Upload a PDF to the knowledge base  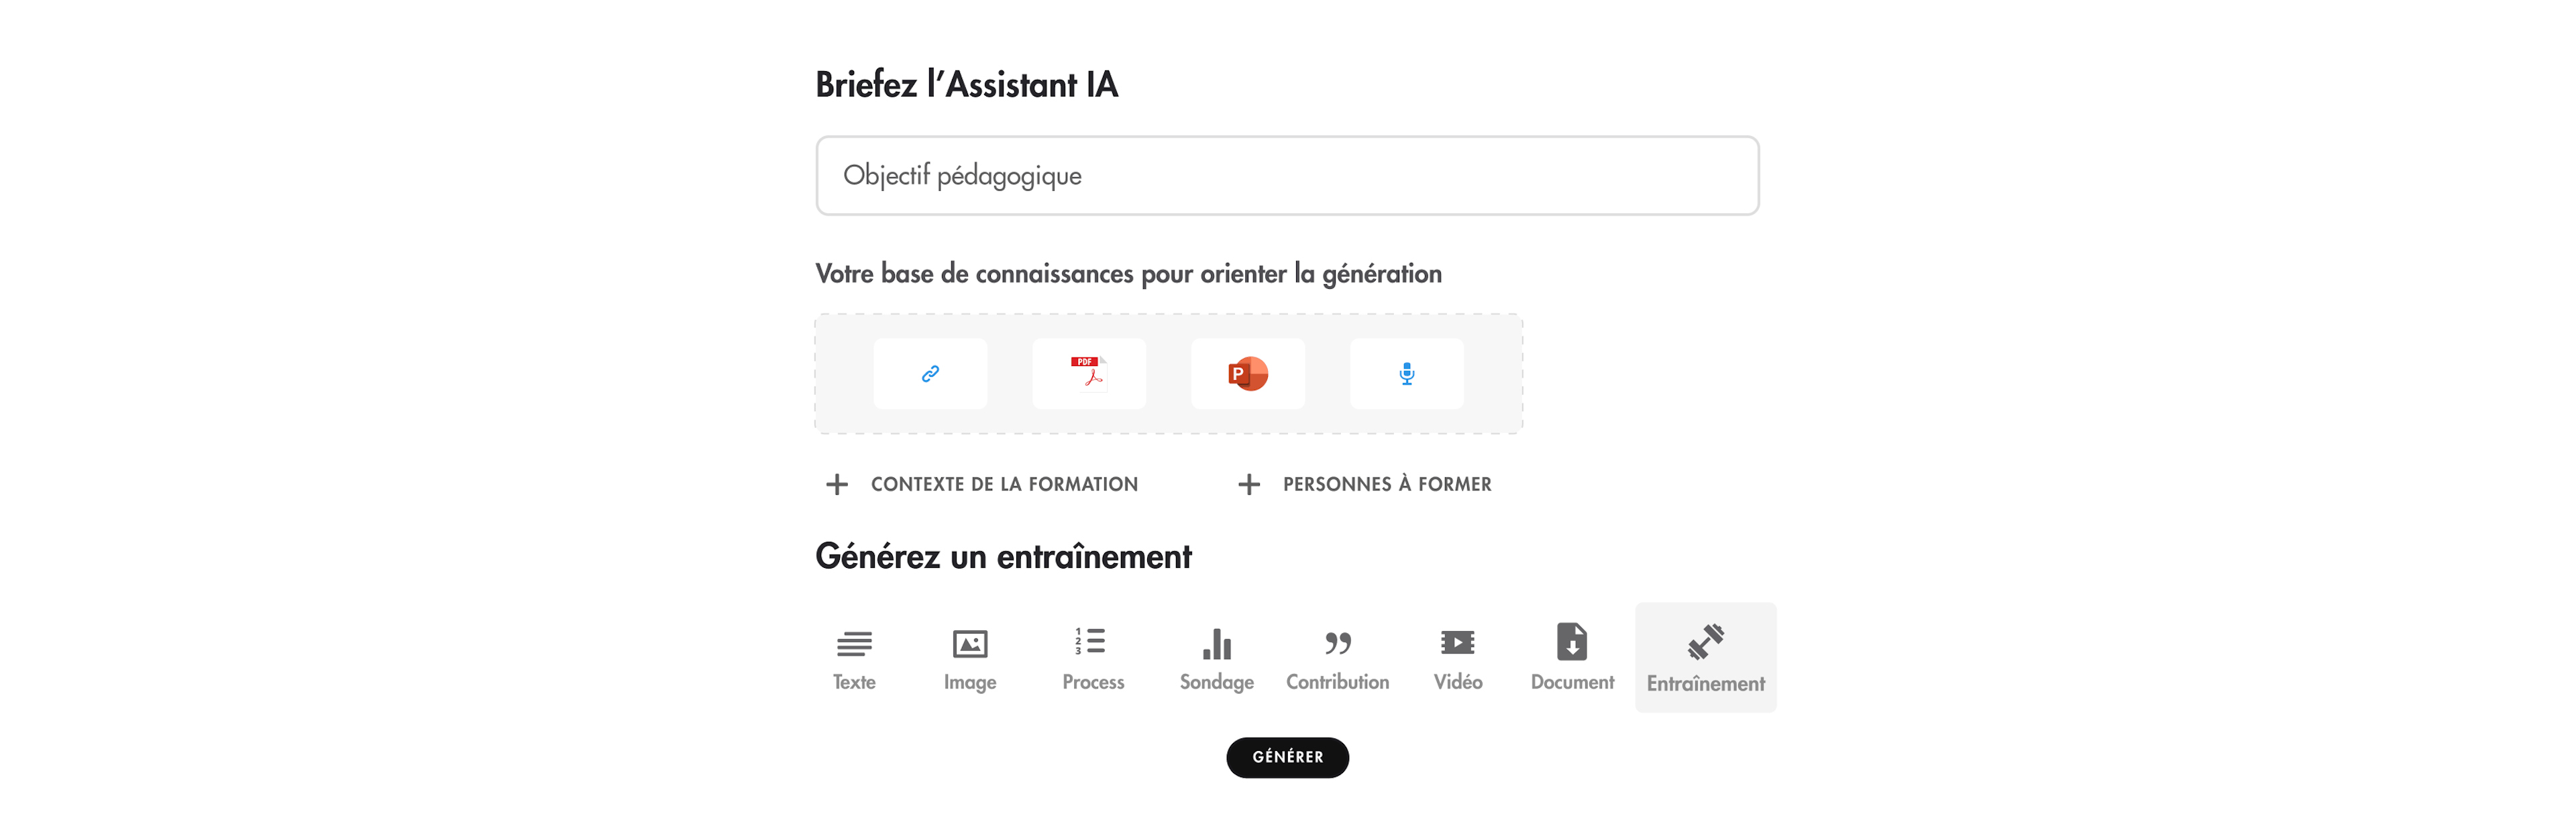pyautogui.click(x=1088, y=374)
